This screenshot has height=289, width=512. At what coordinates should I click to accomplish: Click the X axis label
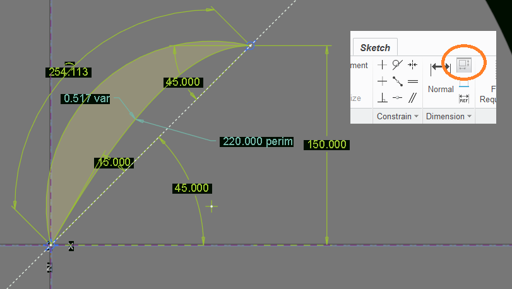[71, 246]
